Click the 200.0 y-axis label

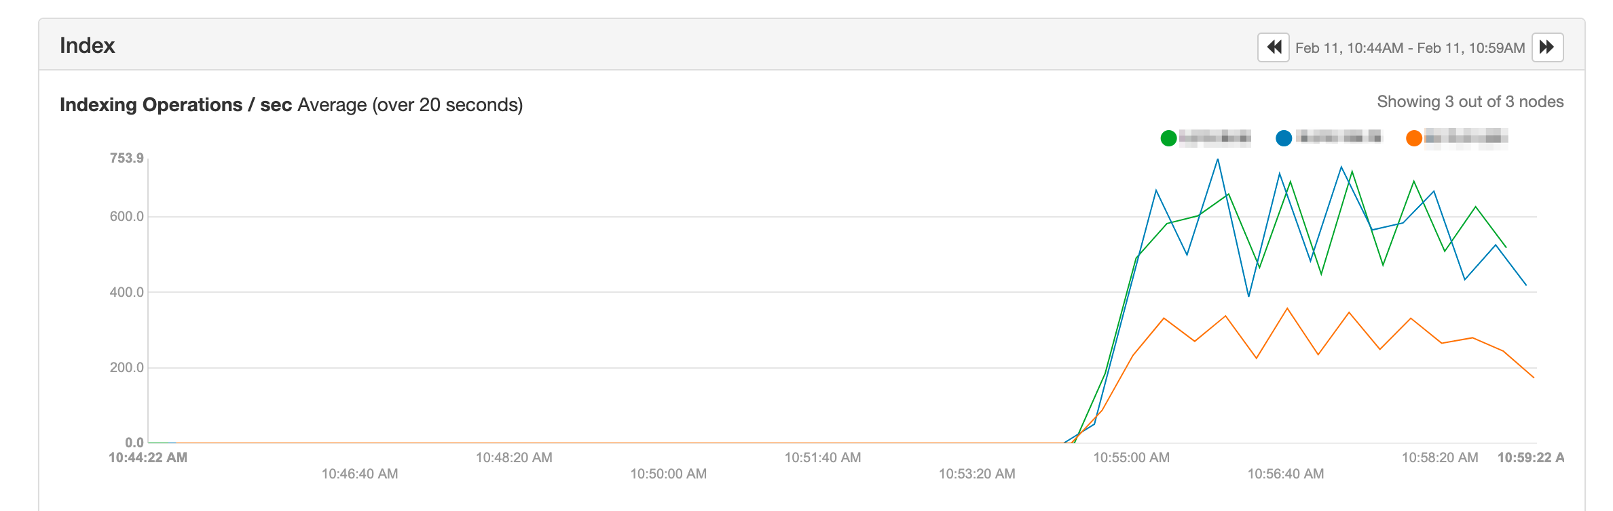click(127, 368)
